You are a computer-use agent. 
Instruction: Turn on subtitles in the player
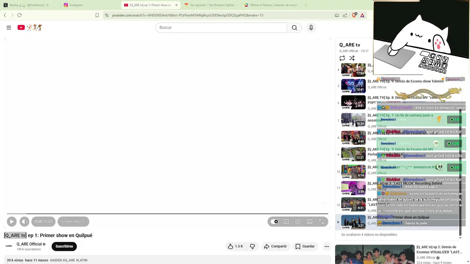click(x=286, y=221)
